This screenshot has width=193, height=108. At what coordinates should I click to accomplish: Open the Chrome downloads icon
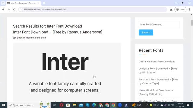171,9
